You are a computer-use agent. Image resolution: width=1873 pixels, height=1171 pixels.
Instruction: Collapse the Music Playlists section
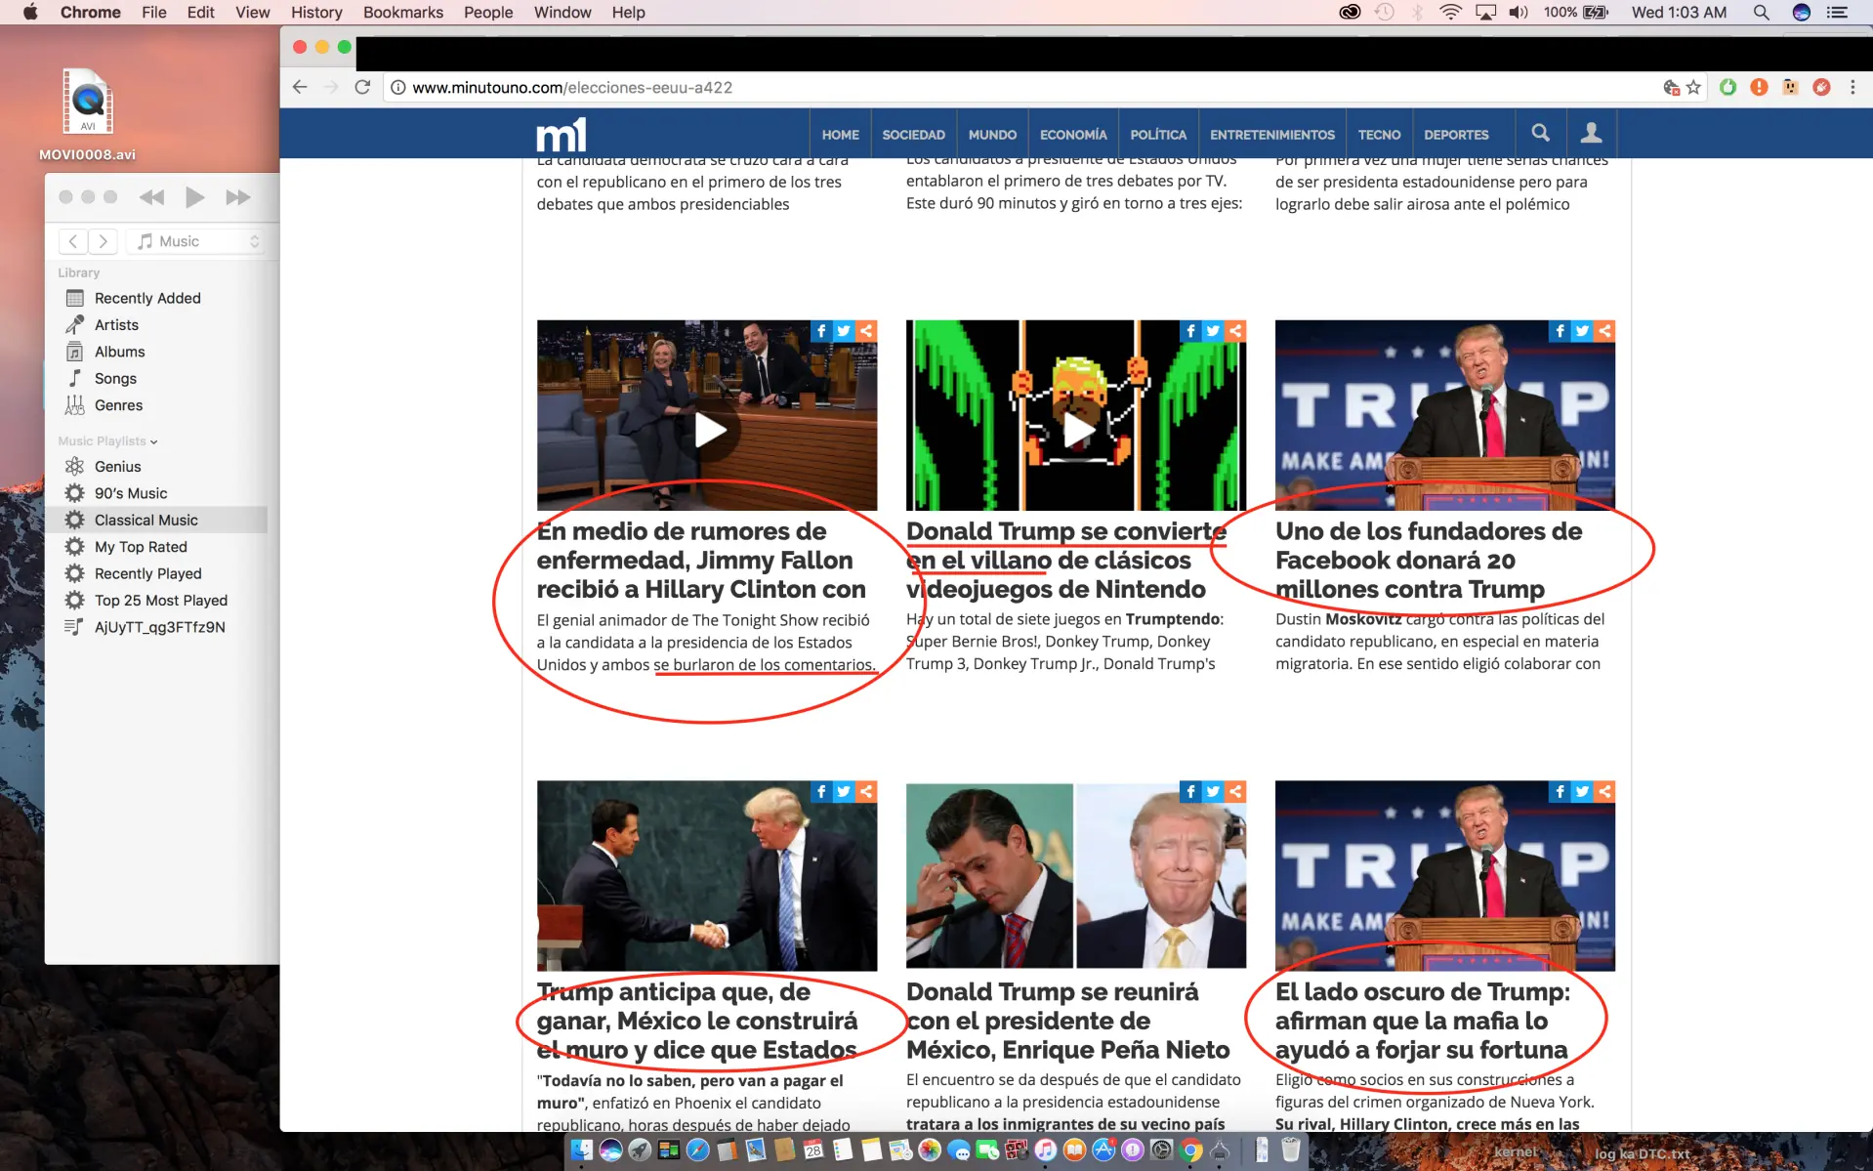(154, 441)
